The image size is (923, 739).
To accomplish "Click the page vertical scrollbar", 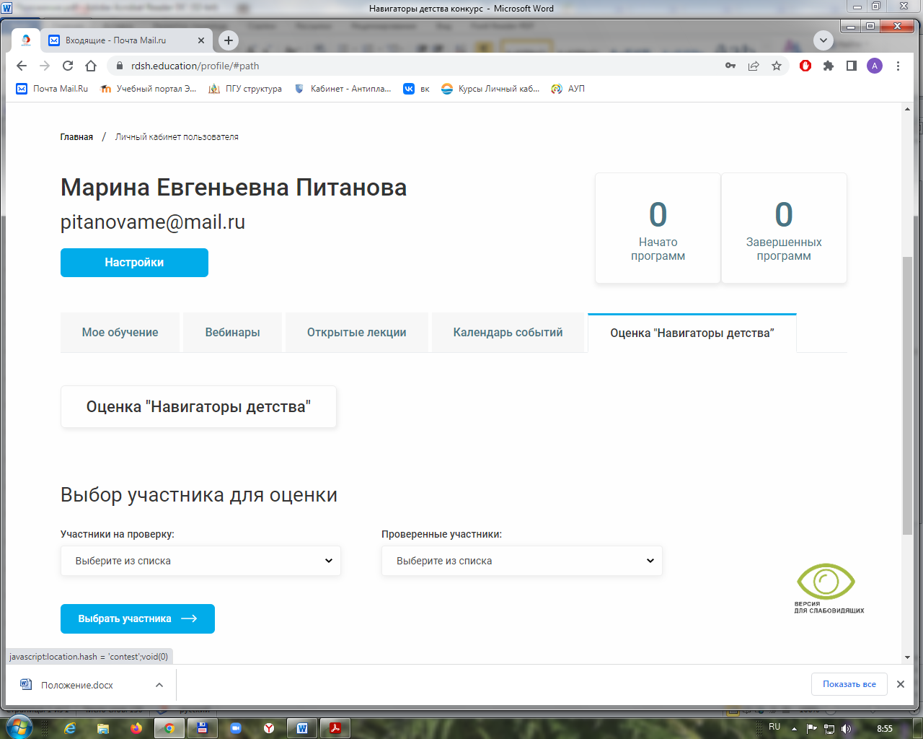I will point(907,395).
